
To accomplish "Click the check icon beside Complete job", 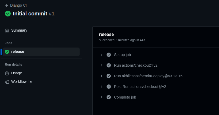I will pos(109,97).
